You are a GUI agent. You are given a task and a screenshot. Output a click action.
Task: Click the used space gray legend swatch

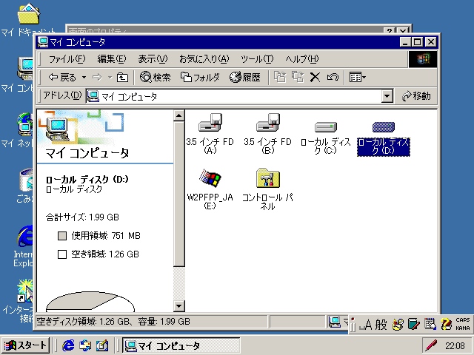click(62, 236)
